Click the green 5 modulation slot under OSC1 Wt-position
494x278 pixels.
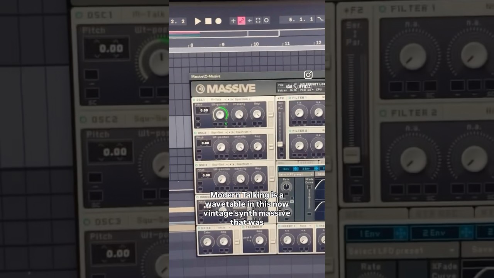pos(226,124)
